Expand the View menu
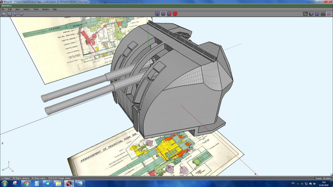Viewport: 333px width, 187px height. click(17, 9)
